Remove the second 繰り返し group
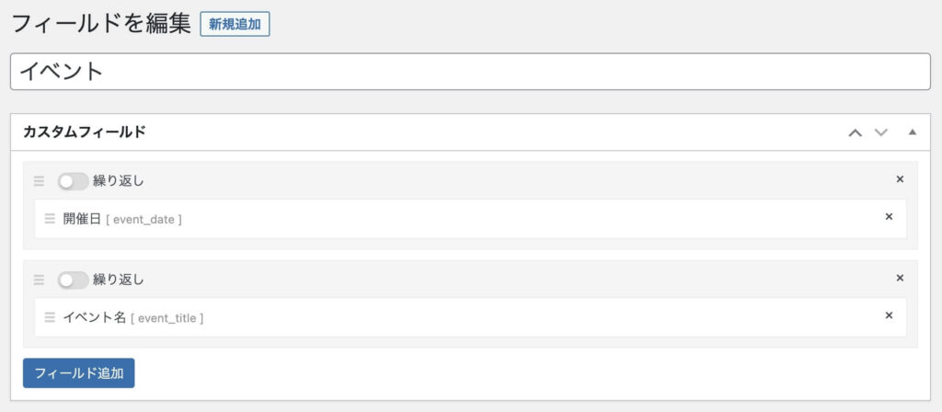This screenshot has height=412, width=942. click(x=900, y=278)
